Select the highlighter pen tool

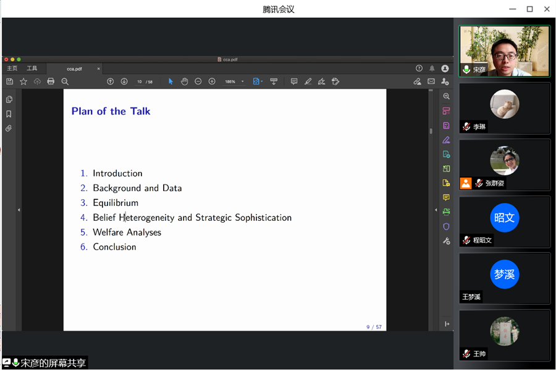[308, 81]
